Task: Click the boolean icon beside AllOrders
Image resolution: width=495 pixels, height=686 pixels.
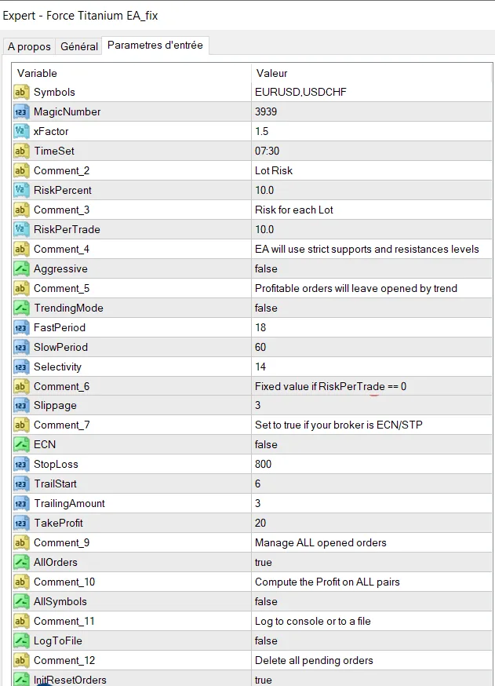Action: (x=21, y=563)
